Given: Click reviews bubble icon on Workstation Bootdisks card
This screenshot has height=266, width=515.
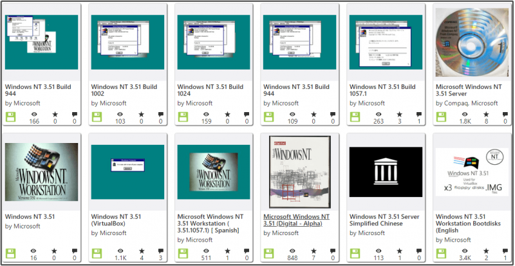Looking at the screenshot, I should coord(505,251).
